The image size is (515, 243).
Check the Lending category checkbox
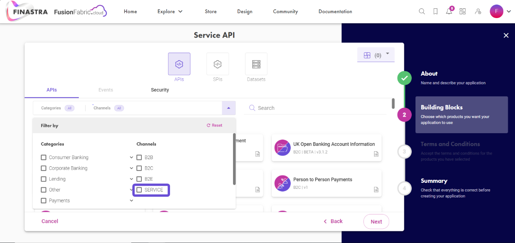44,179
